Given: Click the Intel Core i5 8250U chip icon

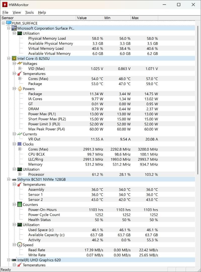Looking at the screenshot, I should 14,58.
